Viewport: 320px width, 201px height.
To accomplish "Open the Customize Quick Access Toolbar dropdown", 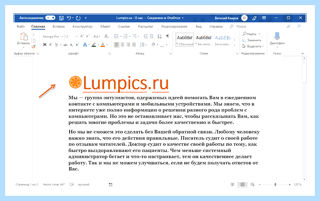I will 86,18.
